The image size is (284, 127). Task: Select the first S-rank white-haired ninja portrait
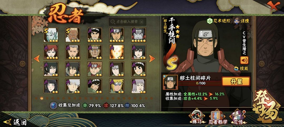tap(51, 35)
